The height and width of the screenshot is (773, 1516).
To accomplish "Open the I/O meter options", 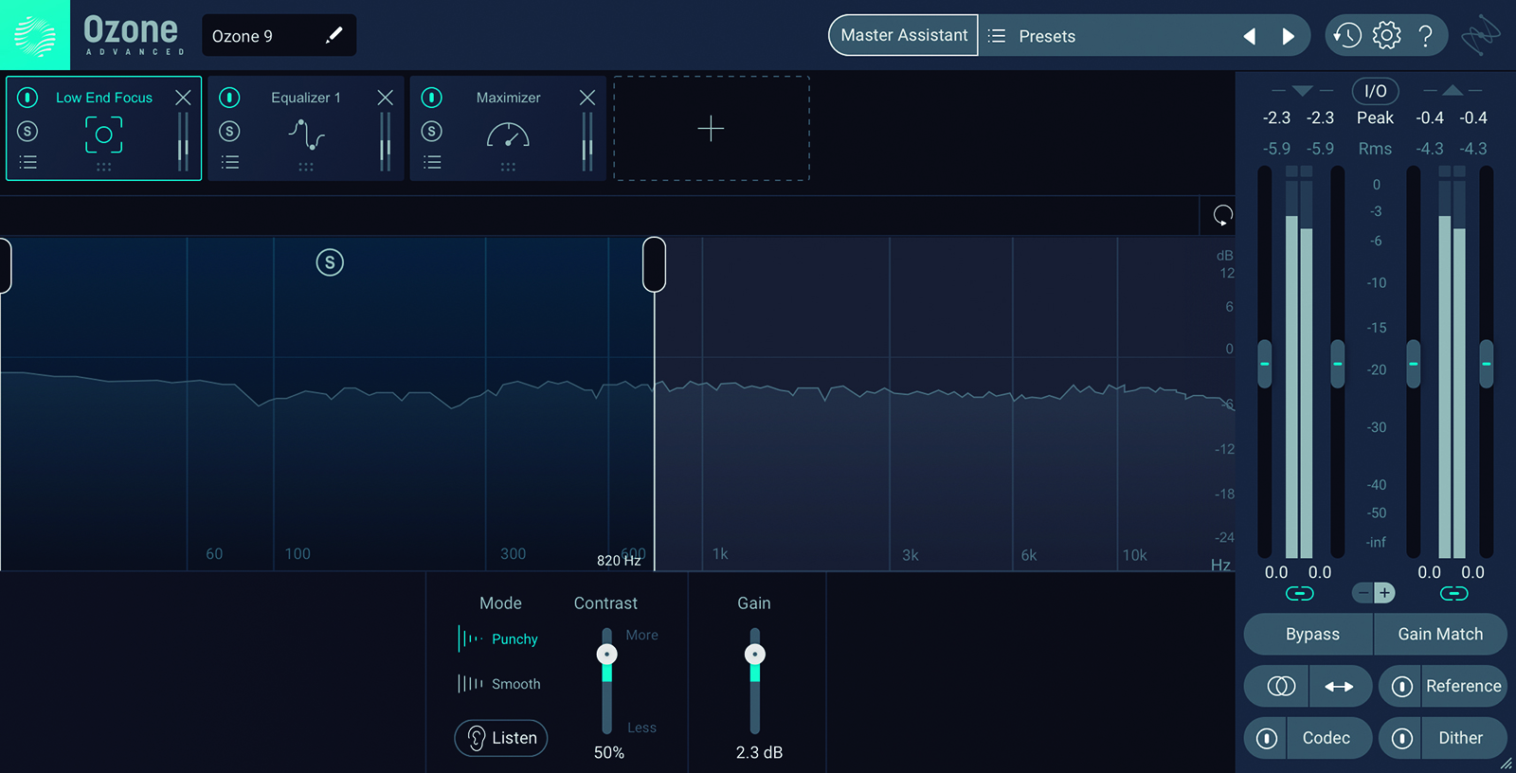I will 1375,91.
